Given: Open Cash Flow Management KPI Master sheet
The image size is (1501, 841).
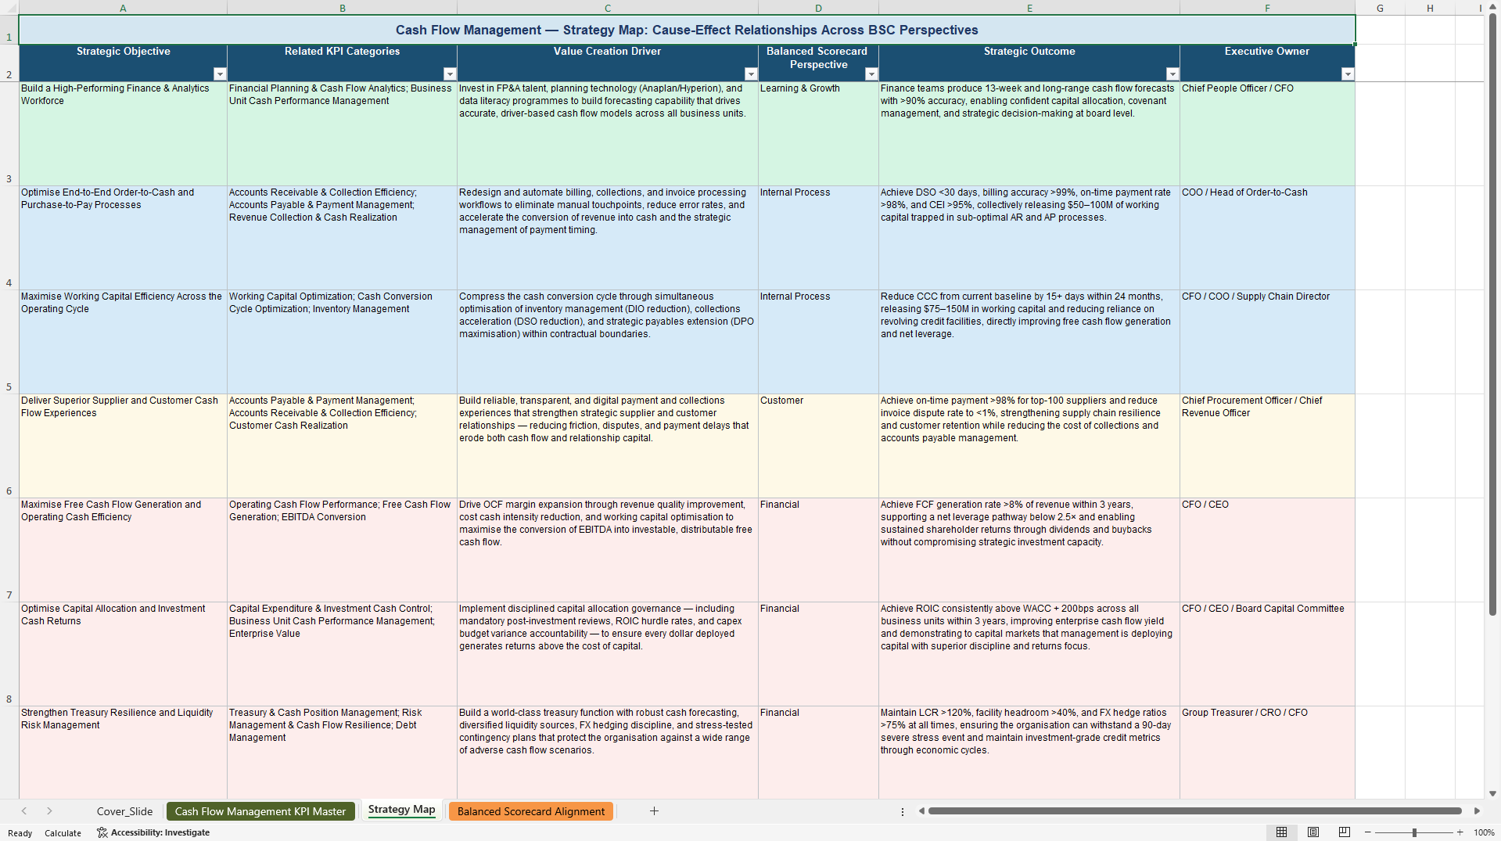Looking at the screenshot, I should click(x=260, y=811).
